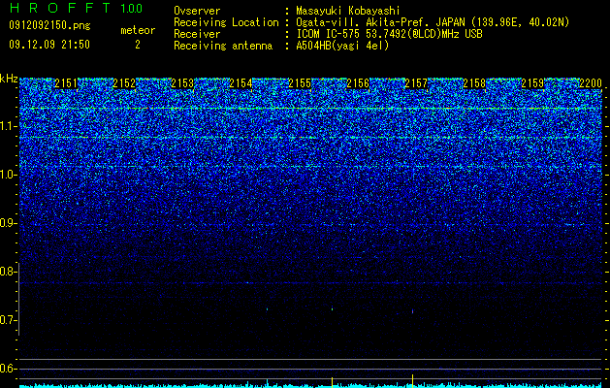Image resolution: width=610 pixels, height=388 pixels.
Task: Click the HROFFT 1.0.0 title text
Action: [76, 8]
